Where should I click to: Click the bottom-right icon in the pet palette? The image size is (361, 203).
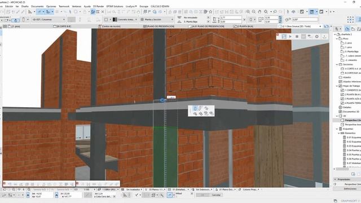pyautogui.click(x=211, y=113)
